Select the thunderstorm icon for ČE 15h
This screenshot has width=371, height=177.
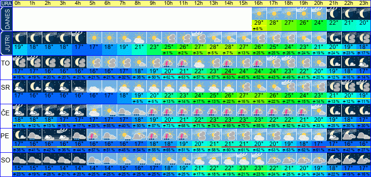coord(244,111)
